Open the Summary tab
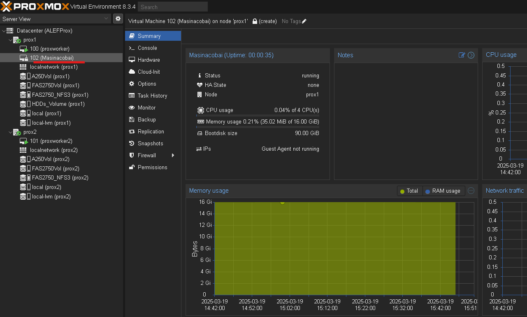527x317 pixels. coord(153,36)
